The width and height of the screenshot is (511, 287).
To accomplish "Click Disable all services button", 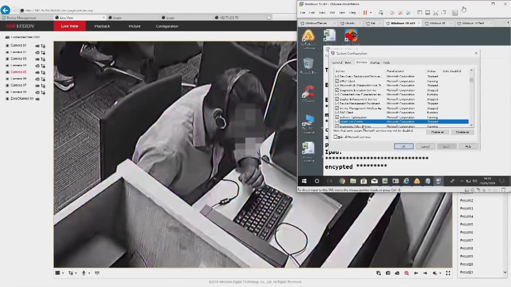I will pyautogui.click(x=462, y=132).
